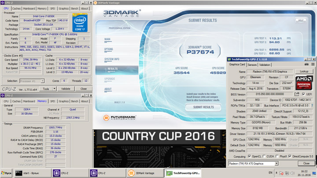Open the GPU-Z hamburger menu icon

tap(313, 64)
